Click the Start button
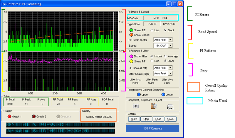The image size is (235, 138). click(x=134, y=119)
